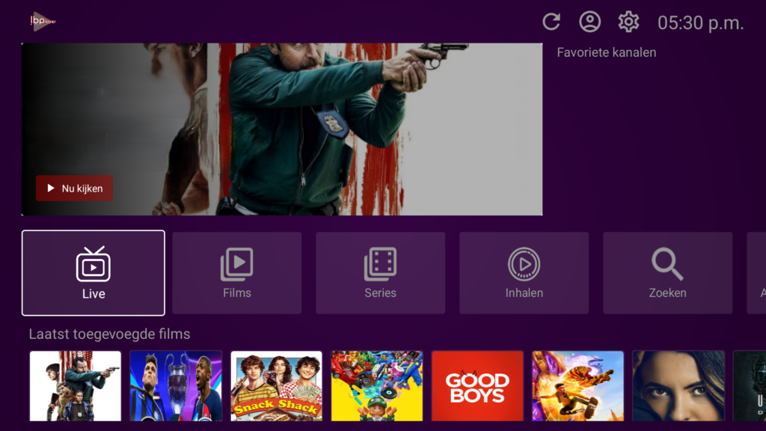Click the Nu kijken play button
The height and width of the screenshot is (431, 766).
(74, 188)
